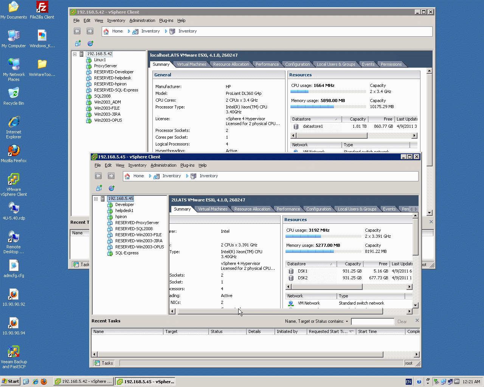Open the 10.90.90.92 desktop shortcut
The image size is (484, 387).
(14, 297)
